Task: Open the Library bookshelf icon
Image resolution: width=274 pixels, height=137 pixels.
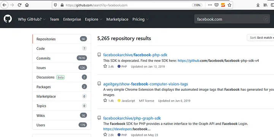Action: pyautogui.click(x=265, y=5)
